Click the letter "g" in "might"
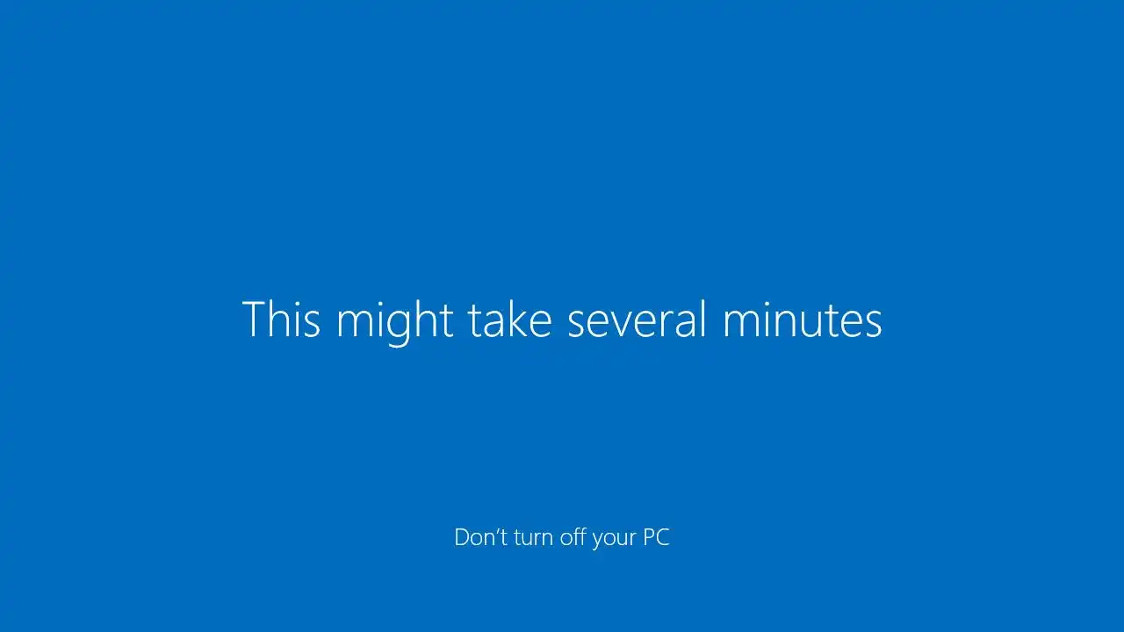 (394, 328)
